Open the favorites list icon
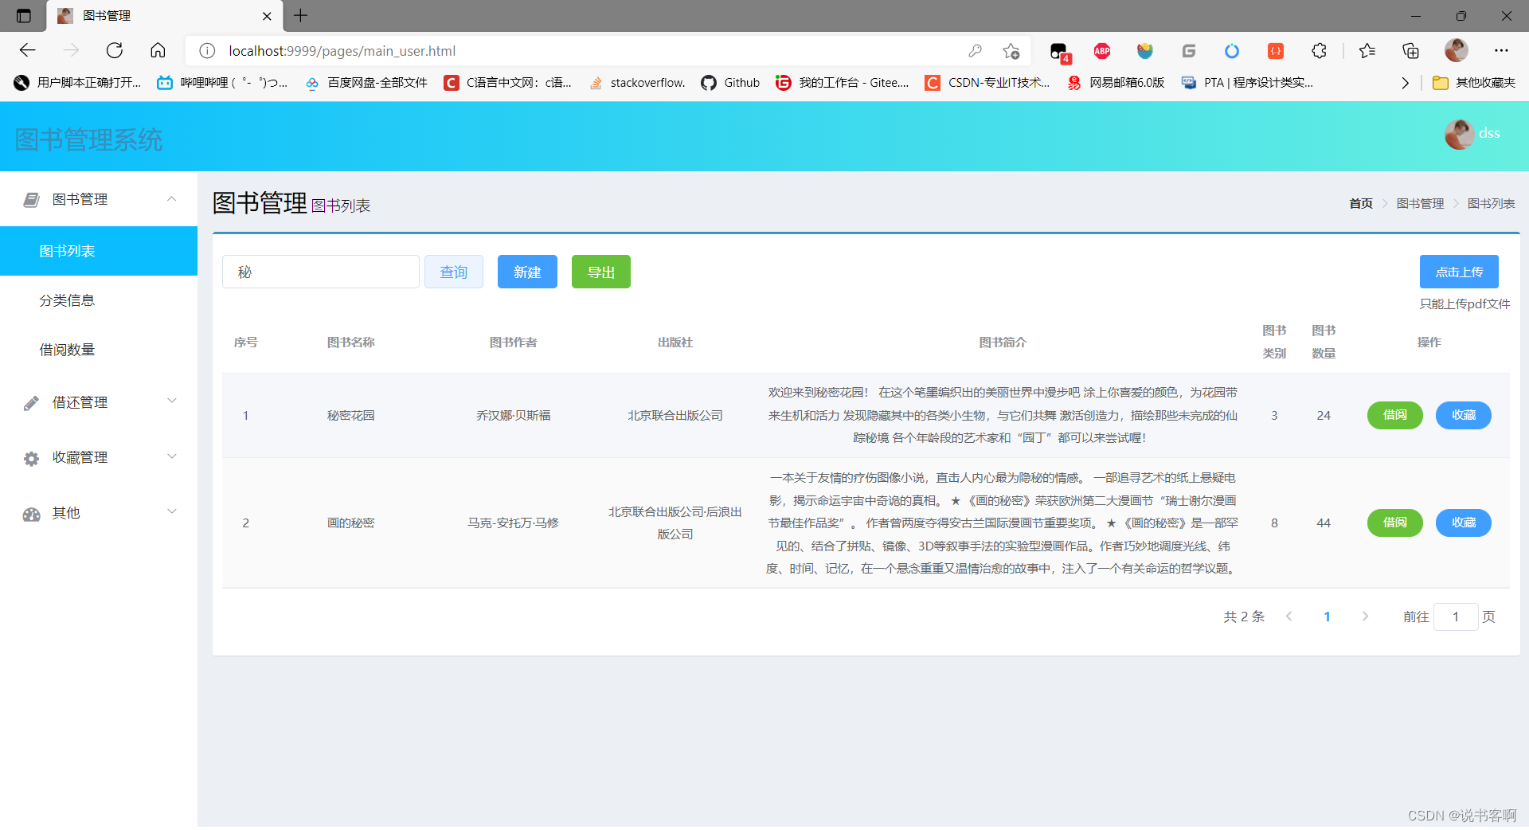 click(x=1367, y=51)
